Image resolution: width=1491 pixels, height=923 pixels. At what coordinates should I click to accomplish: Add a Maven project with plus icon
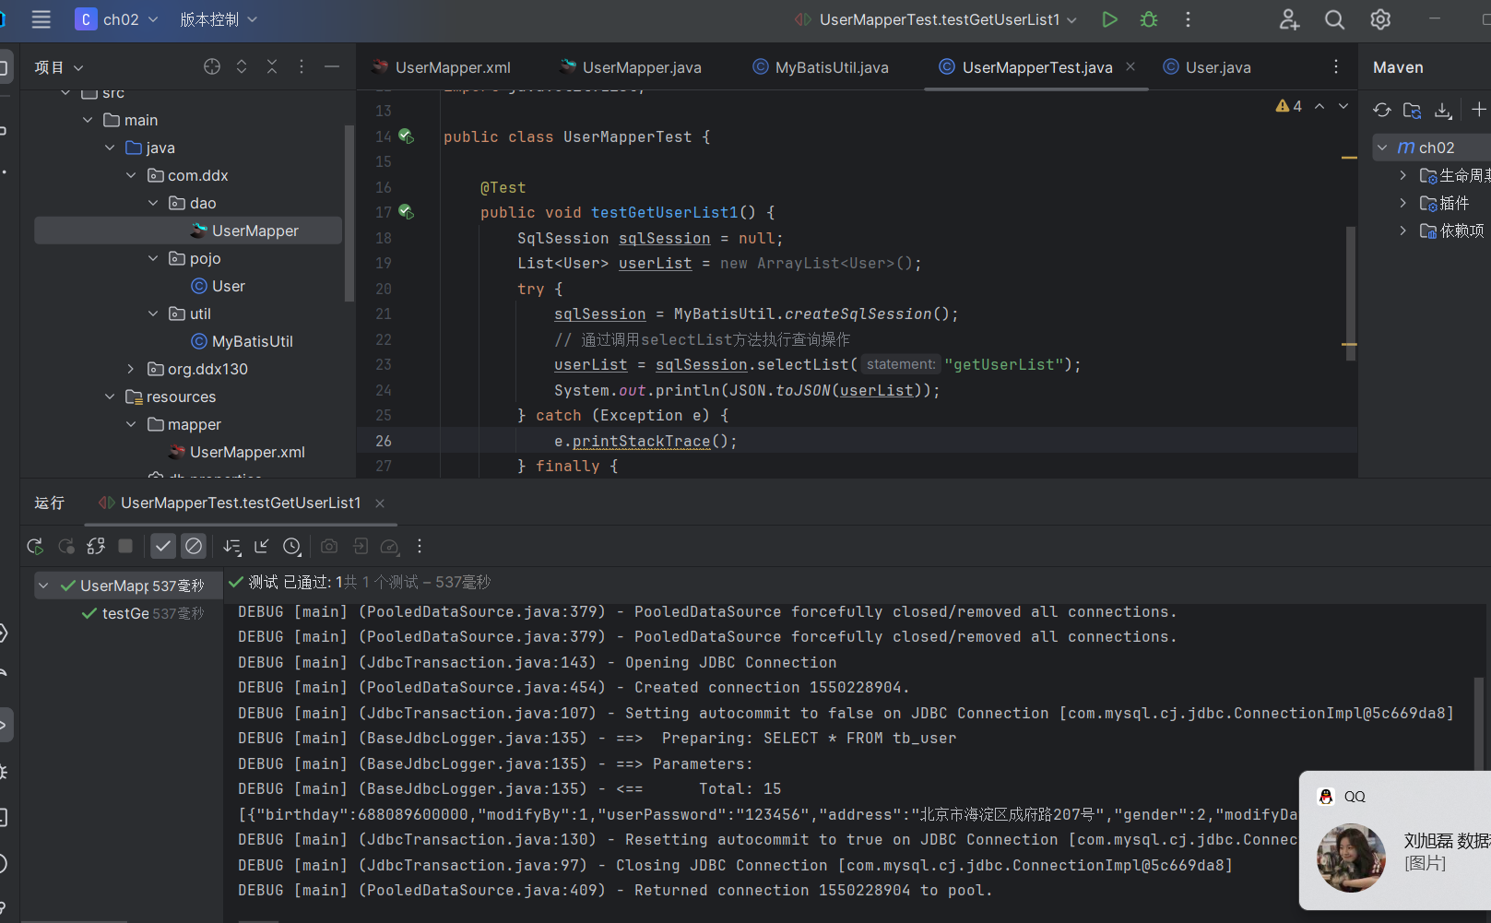coord(1479,110)
